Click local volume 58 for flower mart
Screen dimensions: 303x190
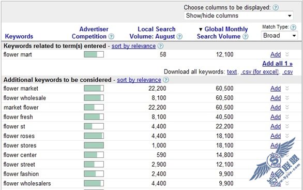(163, 54)
